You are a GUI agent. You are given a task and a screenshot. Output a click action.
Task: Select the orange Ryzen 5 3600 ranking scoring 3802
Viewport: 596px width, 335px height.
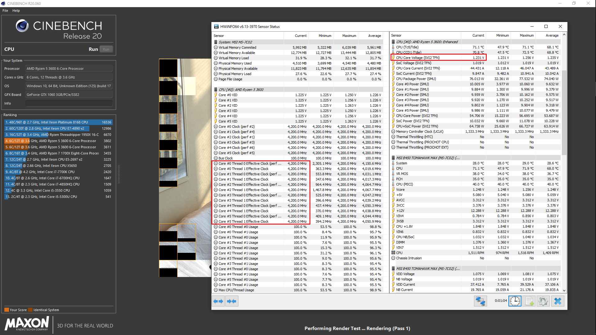58,141
